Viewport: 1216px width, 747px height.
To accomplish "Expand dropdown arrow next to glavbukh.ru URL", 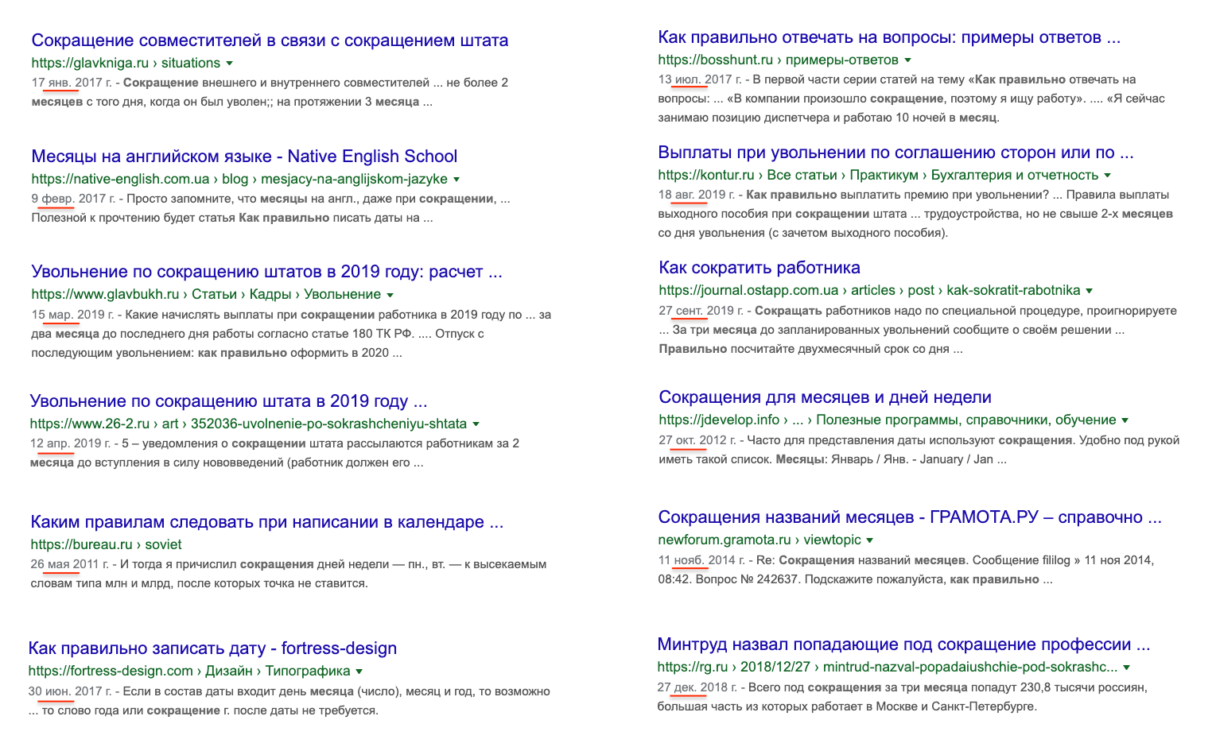I will (x=390, y=295).
